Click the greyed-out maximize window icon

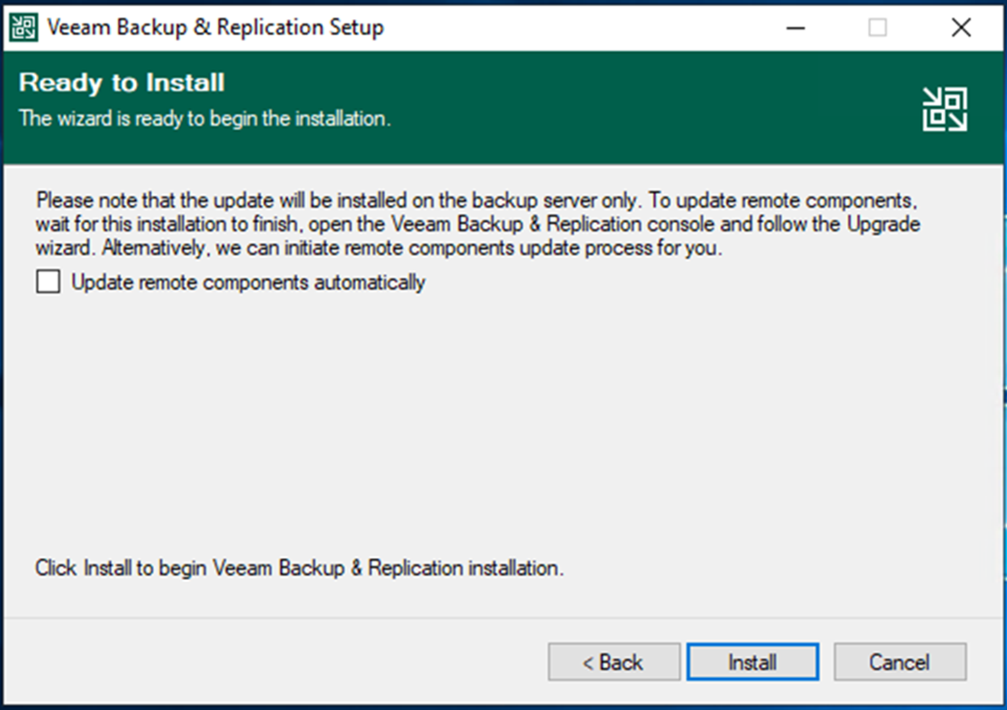coord(877,28)
